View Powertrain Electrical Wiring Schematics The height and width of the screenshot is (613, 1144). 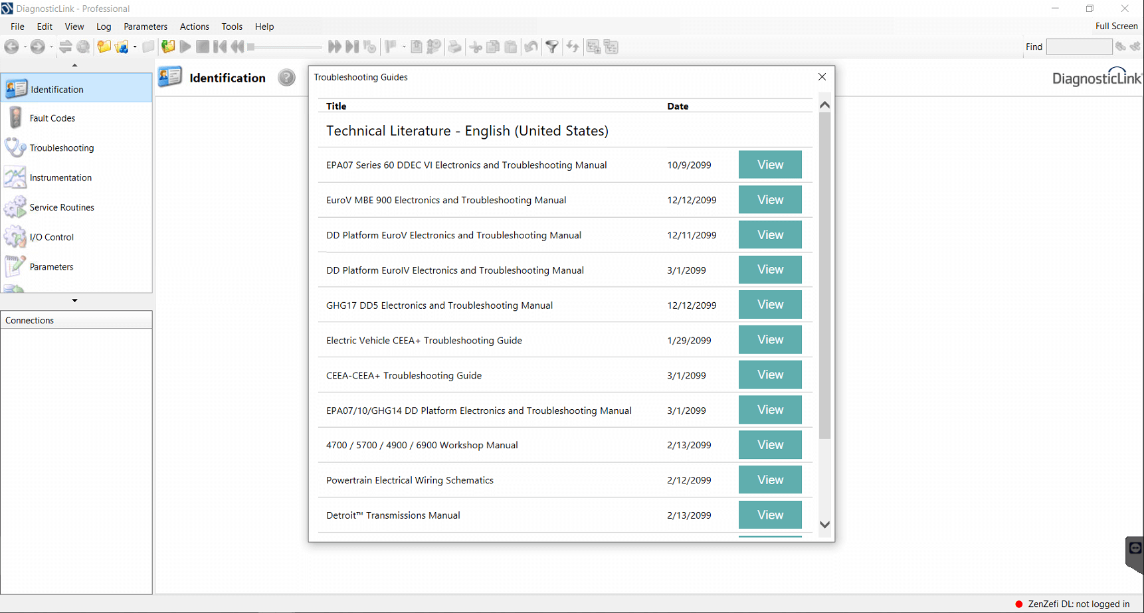pos(769,480)
